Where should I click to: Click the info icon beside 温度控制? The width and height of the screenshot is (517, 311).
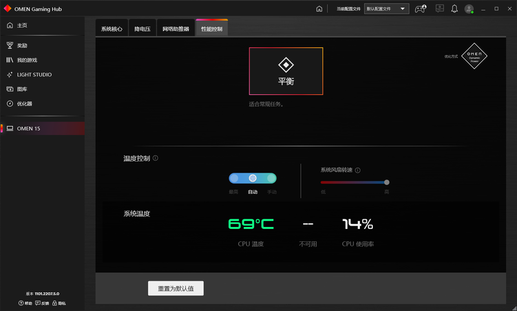156,158
